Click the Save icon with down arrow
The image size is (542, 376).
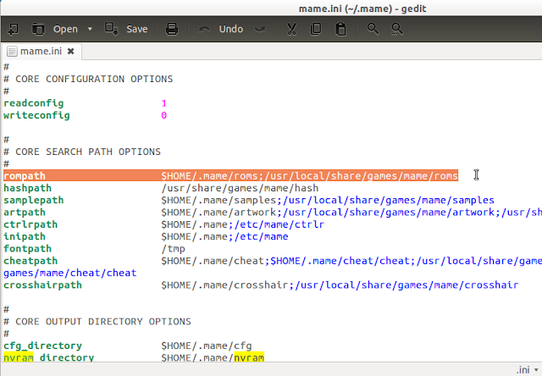click(x=112, y=29)
